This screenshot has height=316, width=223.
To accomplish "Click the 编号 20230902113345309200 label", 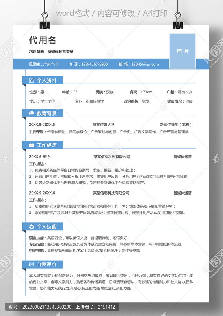I will click(x=40, y=307).
